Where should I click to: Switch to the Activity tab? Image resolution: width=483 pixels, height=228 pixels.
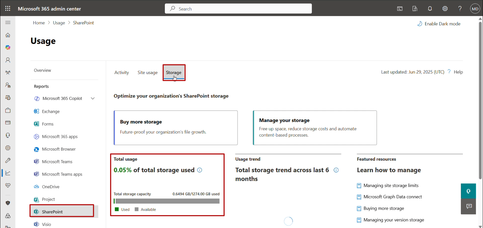click(122, 73)
